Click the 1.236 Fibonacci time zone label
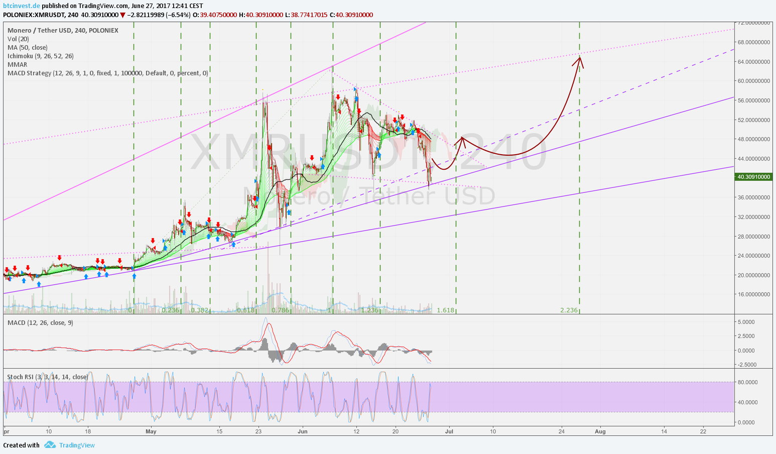 click(x=370, y=310)
